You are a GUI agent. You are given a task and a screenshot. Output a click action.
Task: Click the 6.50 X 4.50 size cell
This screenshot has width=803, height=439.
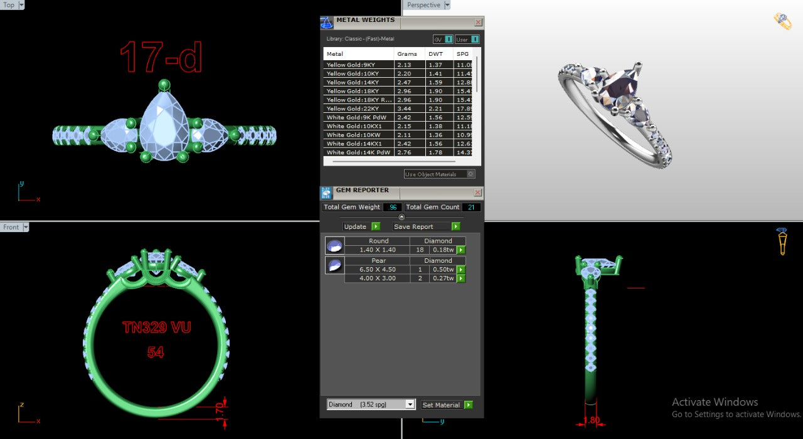[377, 270]
